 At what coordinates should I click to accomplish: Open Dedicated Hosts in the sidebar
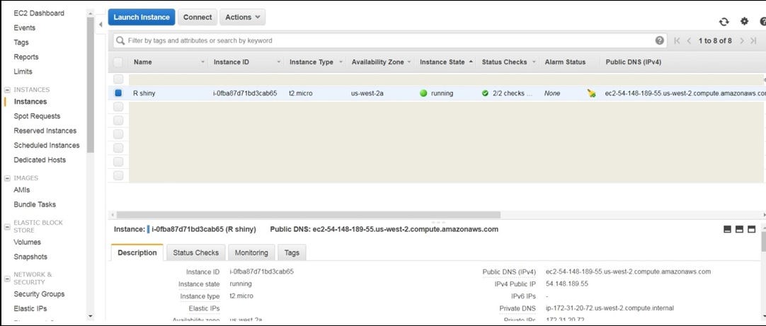(x=40, y=160)
